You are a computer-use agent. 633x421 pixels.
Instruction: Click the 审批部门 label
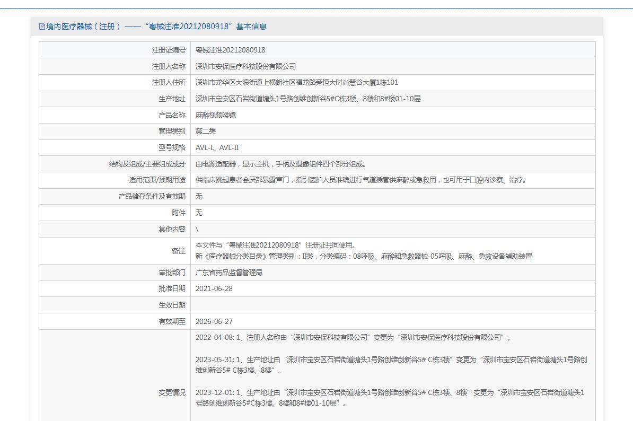pos(172,273)
